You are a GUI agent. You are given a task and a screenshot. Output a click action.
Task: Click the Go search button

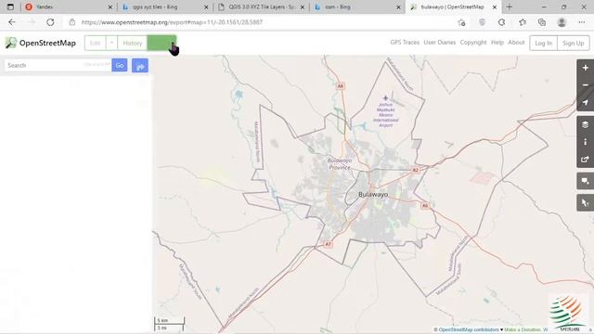(120, 65)
